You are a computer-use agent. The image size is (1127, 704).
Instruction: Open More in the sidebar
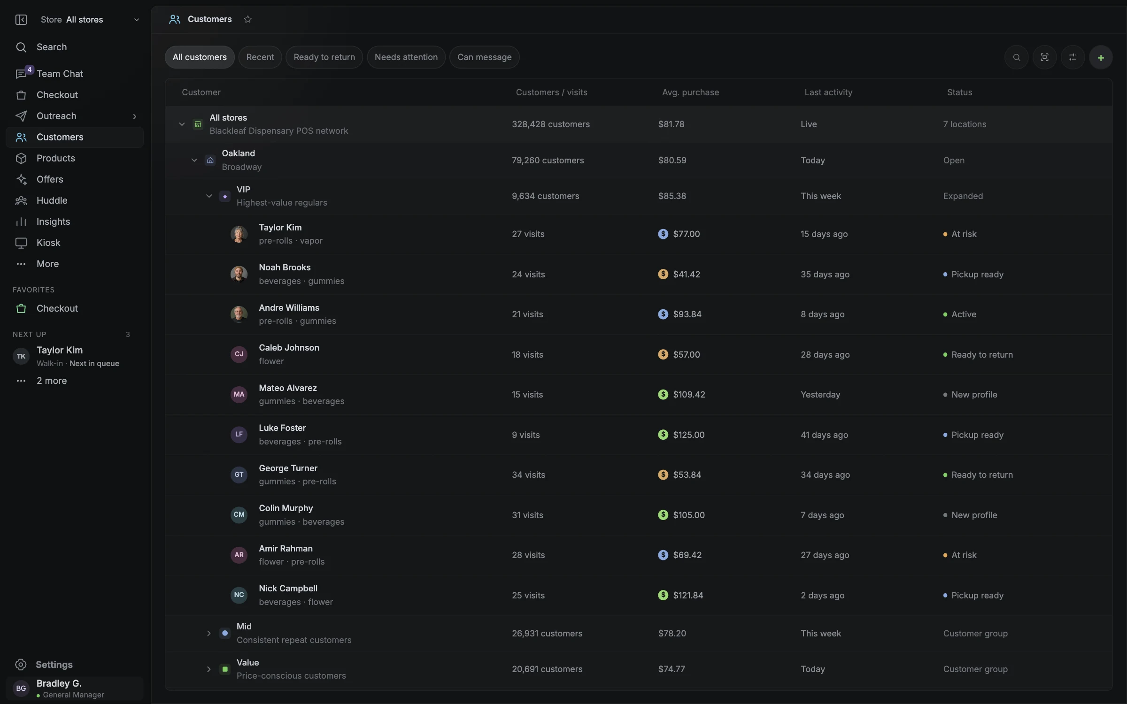74,264
